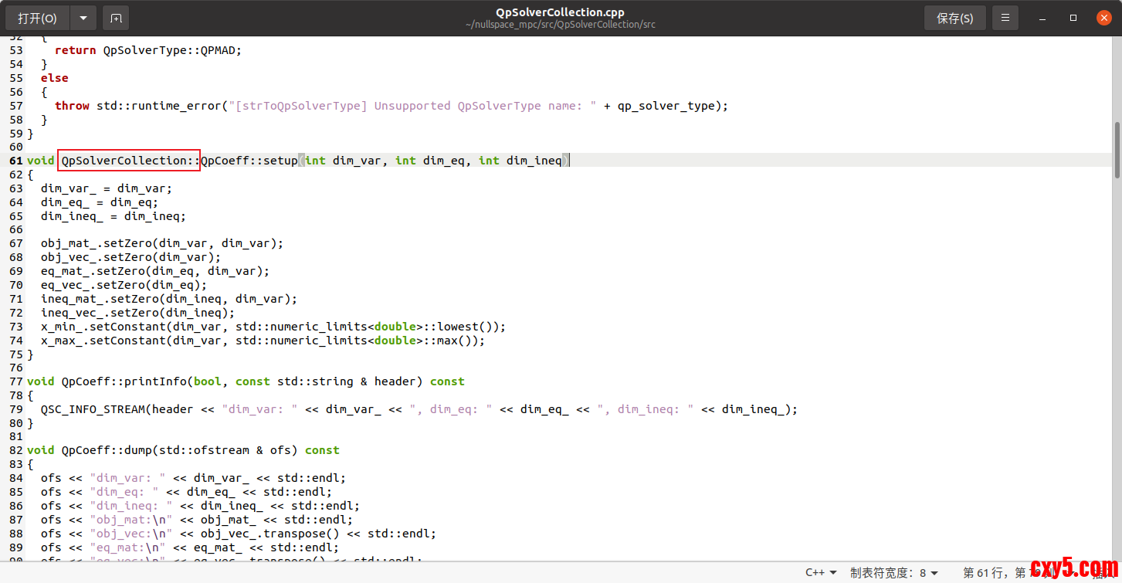Maximize the editor window

pos(1073,18)
